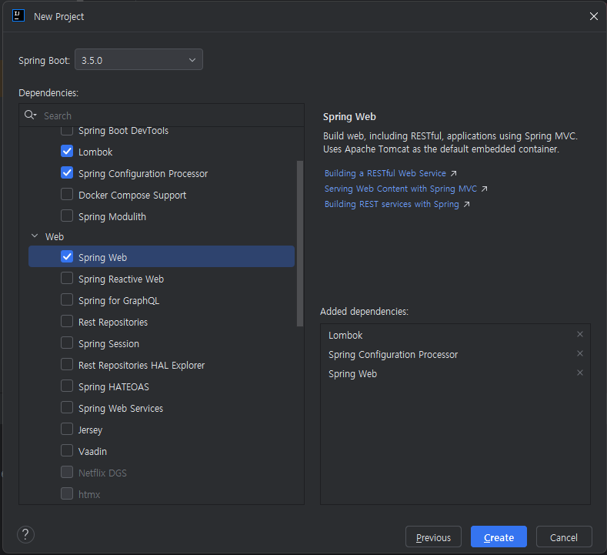Check the Jersey checkbox
This screenshot has width=607, height=555.
(67, 429)
